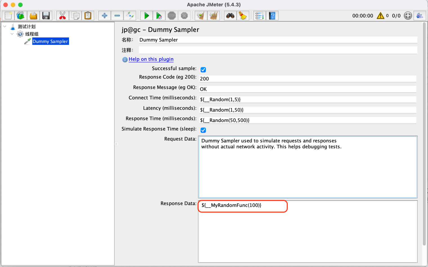Click the 00:00:00 elapsed time display
Image resolution: width=428 pixels, height=267 pixels.
363,16
